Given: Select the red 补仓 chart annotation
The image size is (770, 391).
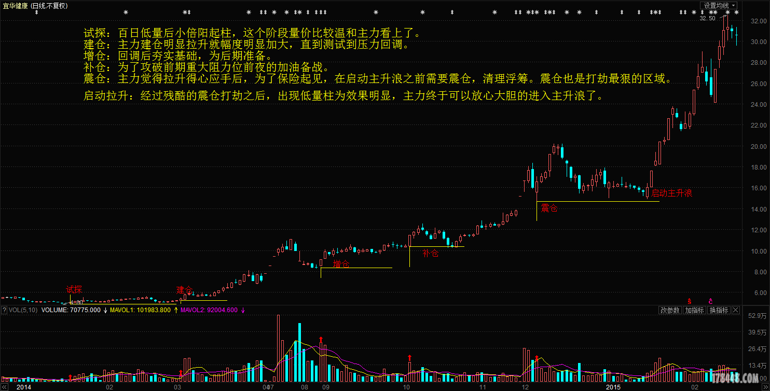Looking at the screenshot, I should click(x=430, y=254).
